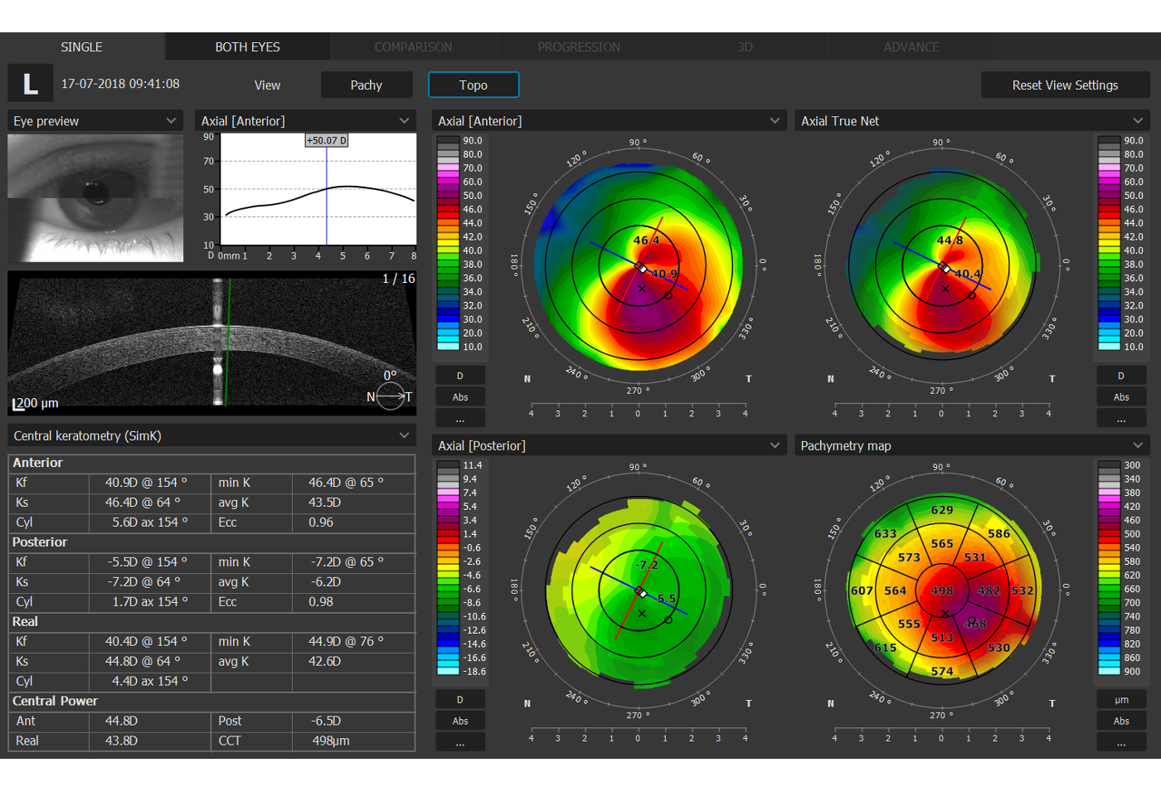Open more options under Axial True Net scale
This screenshot has height=792, width=1161.
pos(1121,419)
